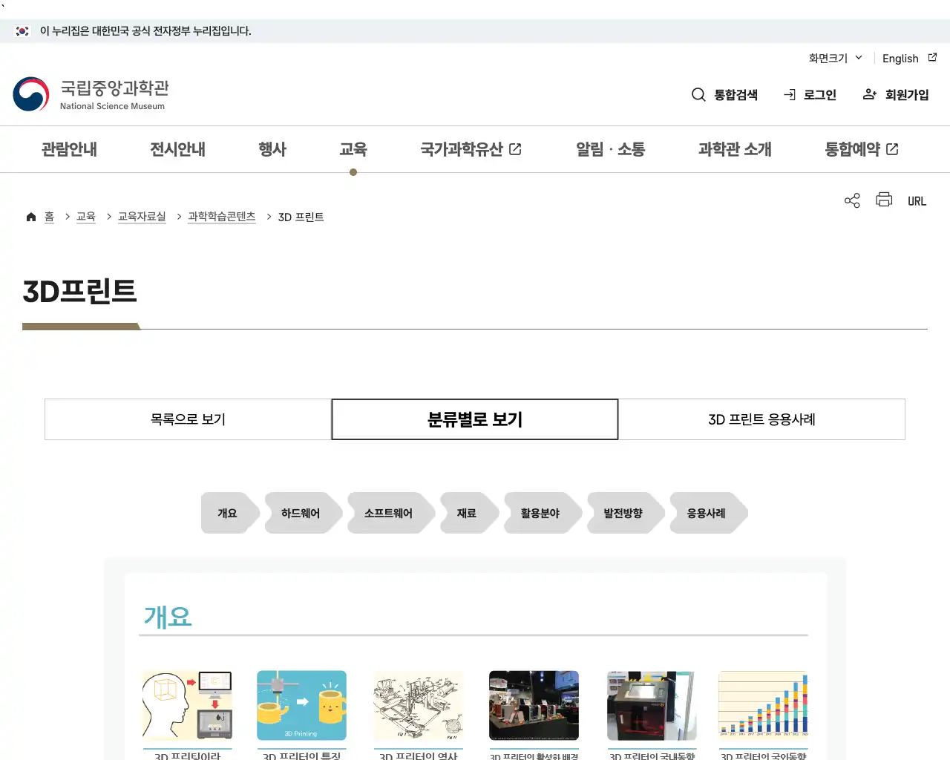
Task: Click the 로그인 login arrow icon
Action: (x=788, y=94)
